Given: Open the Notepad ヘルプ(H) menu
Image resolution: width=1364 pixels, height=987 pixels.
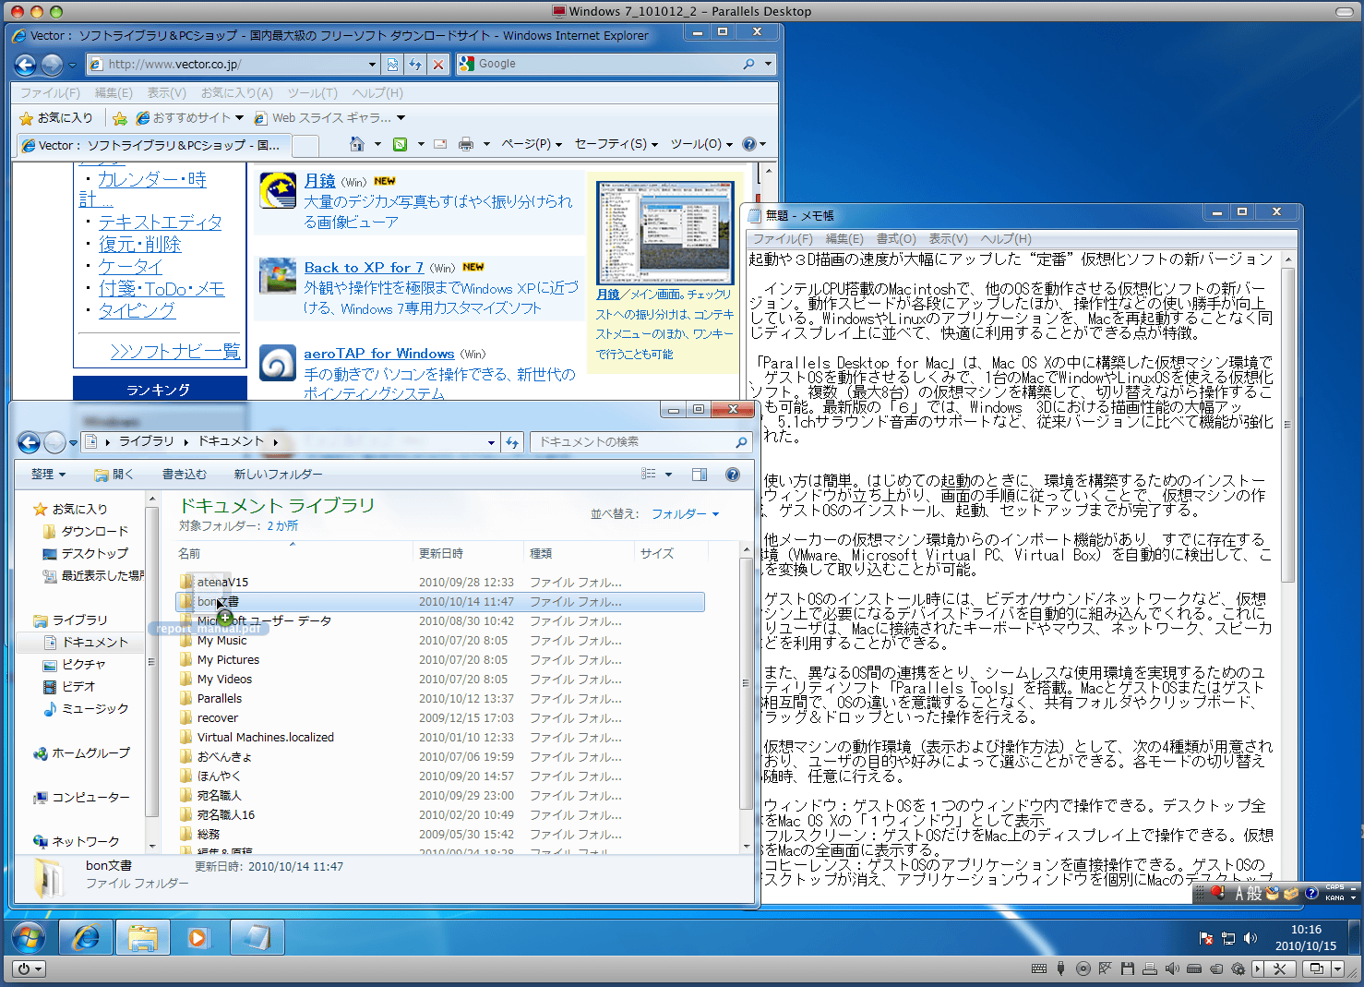Looking at the screenshot, I should (1006, 239).
